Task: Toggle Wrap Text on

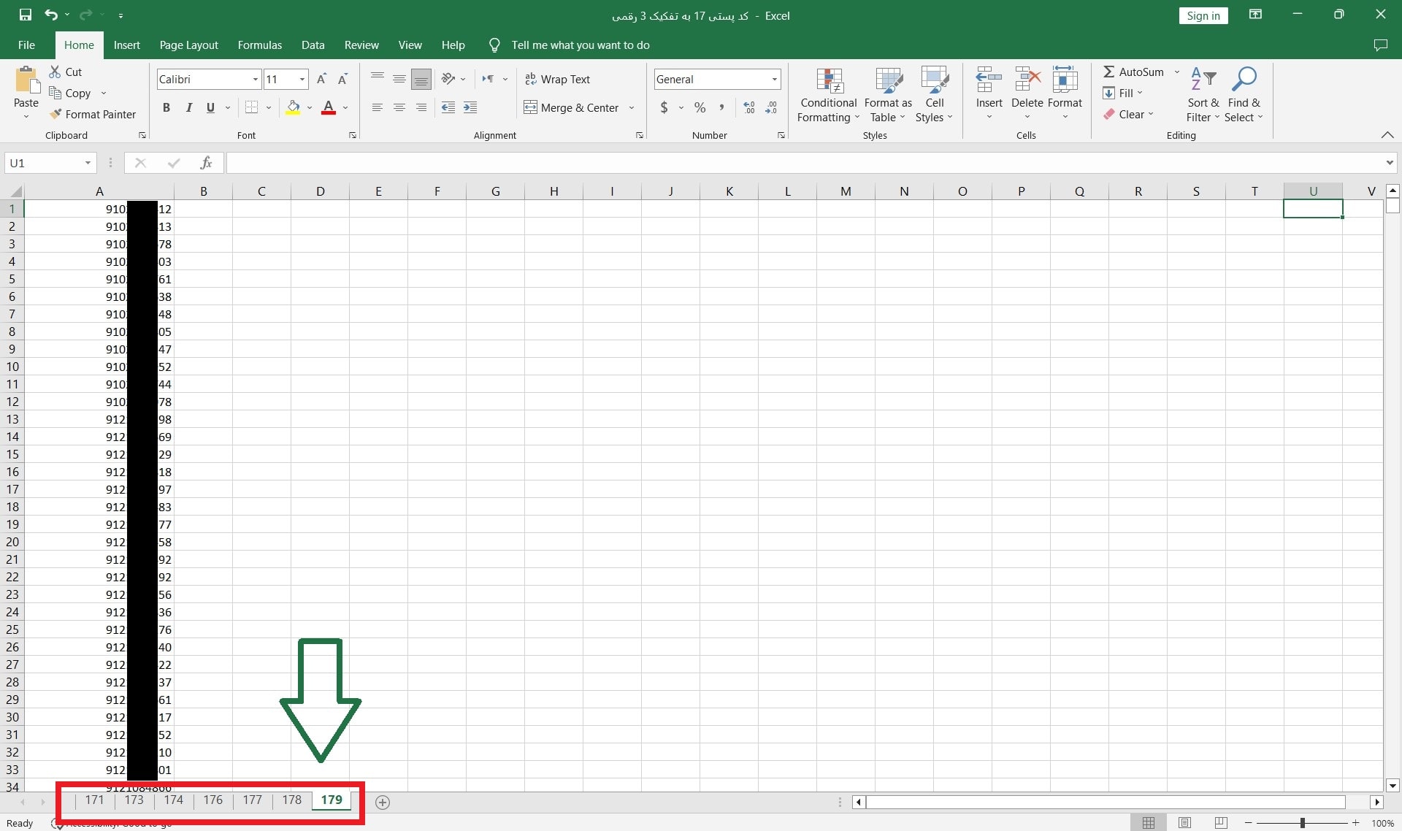Action: 558,79
